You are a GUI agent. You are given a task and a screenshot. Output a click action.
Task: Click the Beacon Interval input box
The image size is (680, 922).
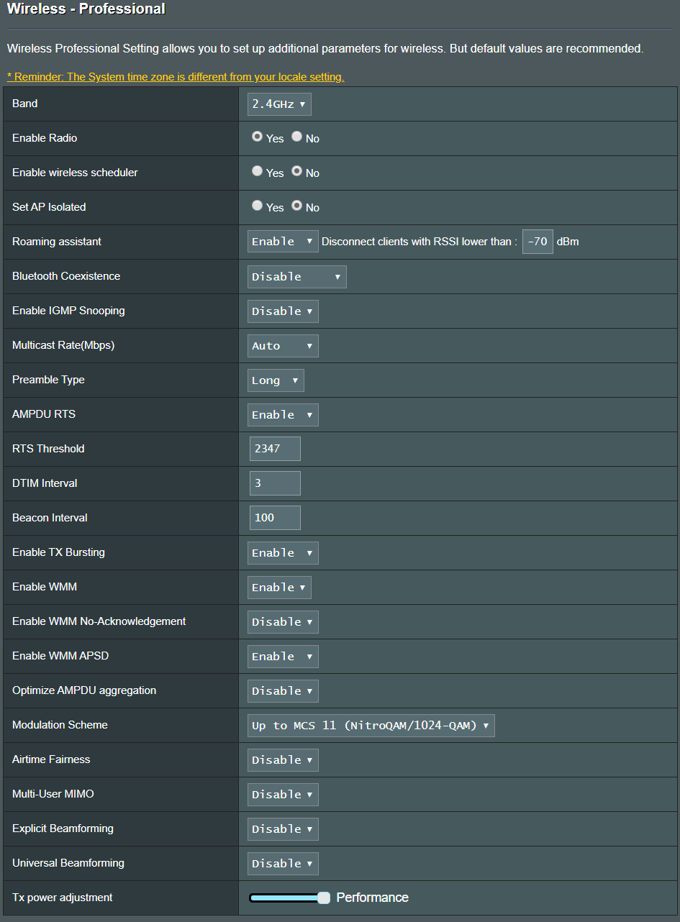coord(275,518)
